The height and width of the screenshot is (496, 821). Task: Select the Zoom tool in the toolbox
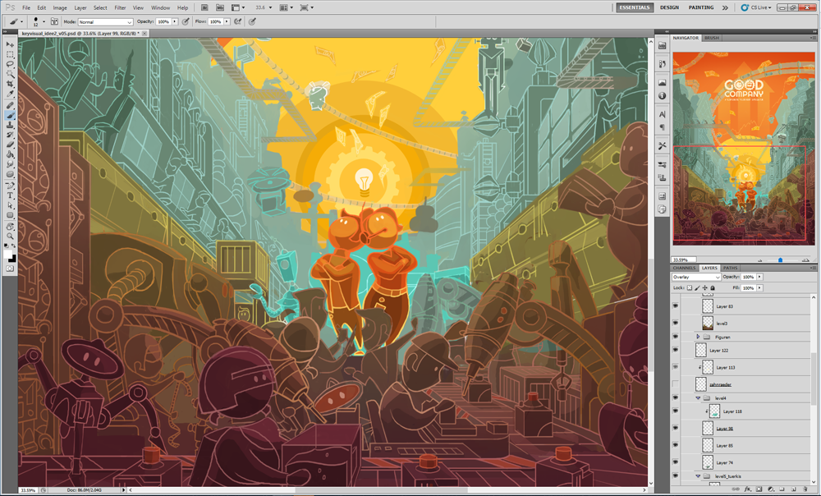pyautogui.click(x=10, y=237)
